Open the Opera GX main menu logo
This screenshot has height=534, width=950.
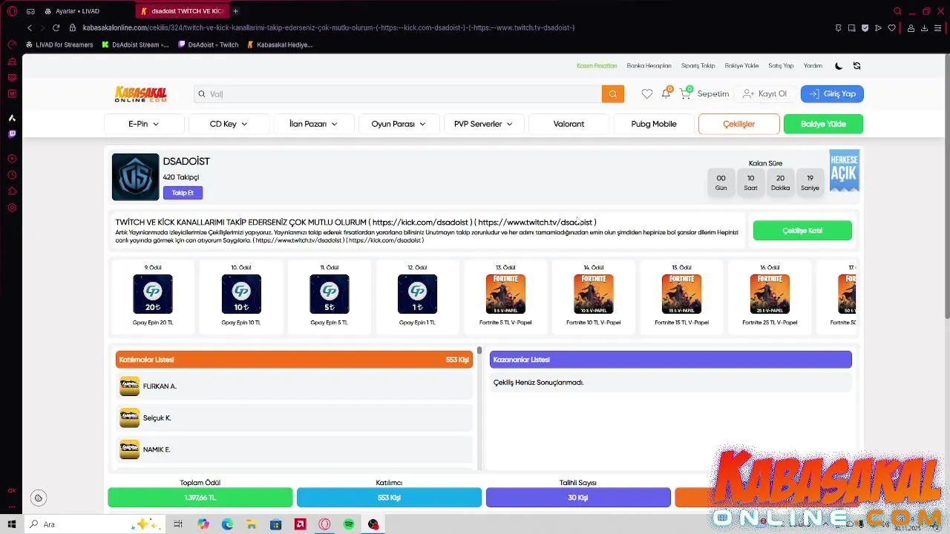coord(12,11)
